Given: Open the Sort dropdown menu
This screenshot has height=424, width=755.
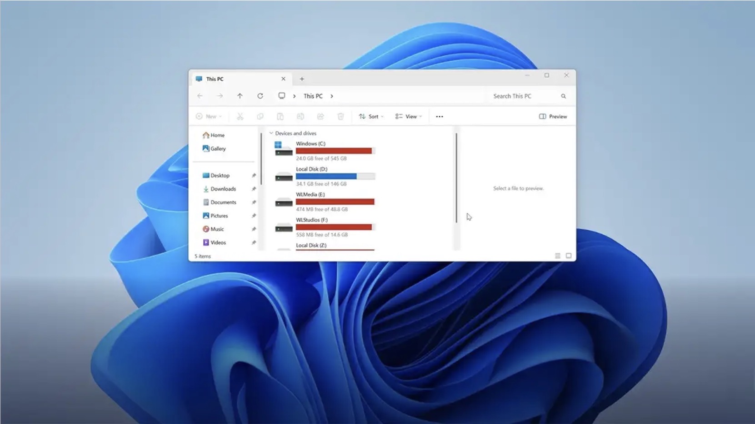Looking at the screenshot, I should tap(371, 117).
